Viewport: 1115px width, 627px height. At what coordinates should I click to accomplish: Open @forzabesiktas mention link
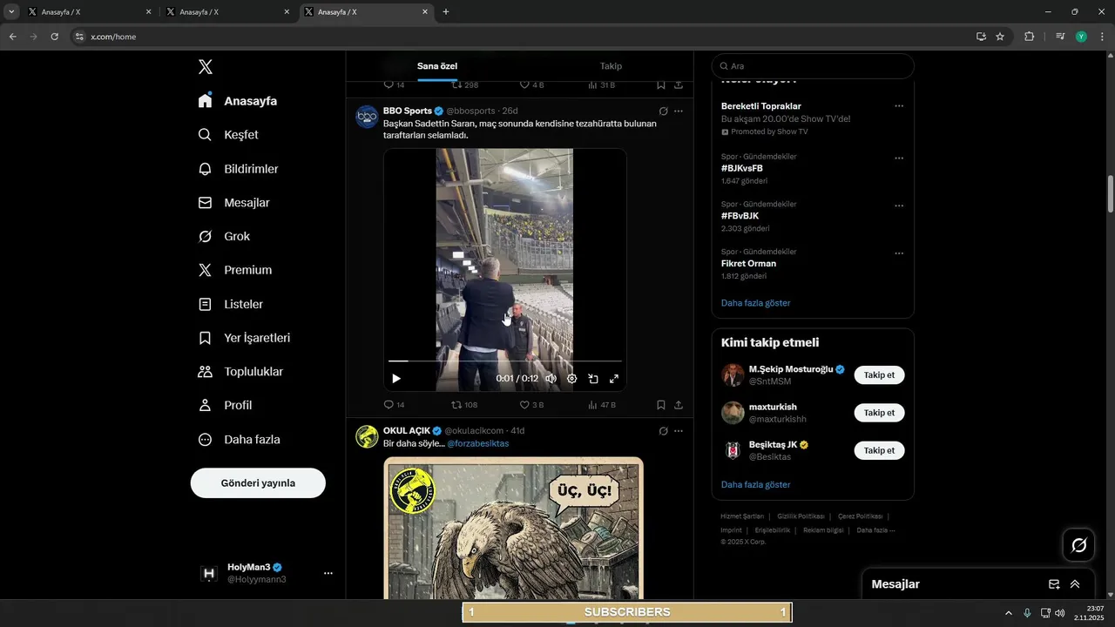(478, 443)
